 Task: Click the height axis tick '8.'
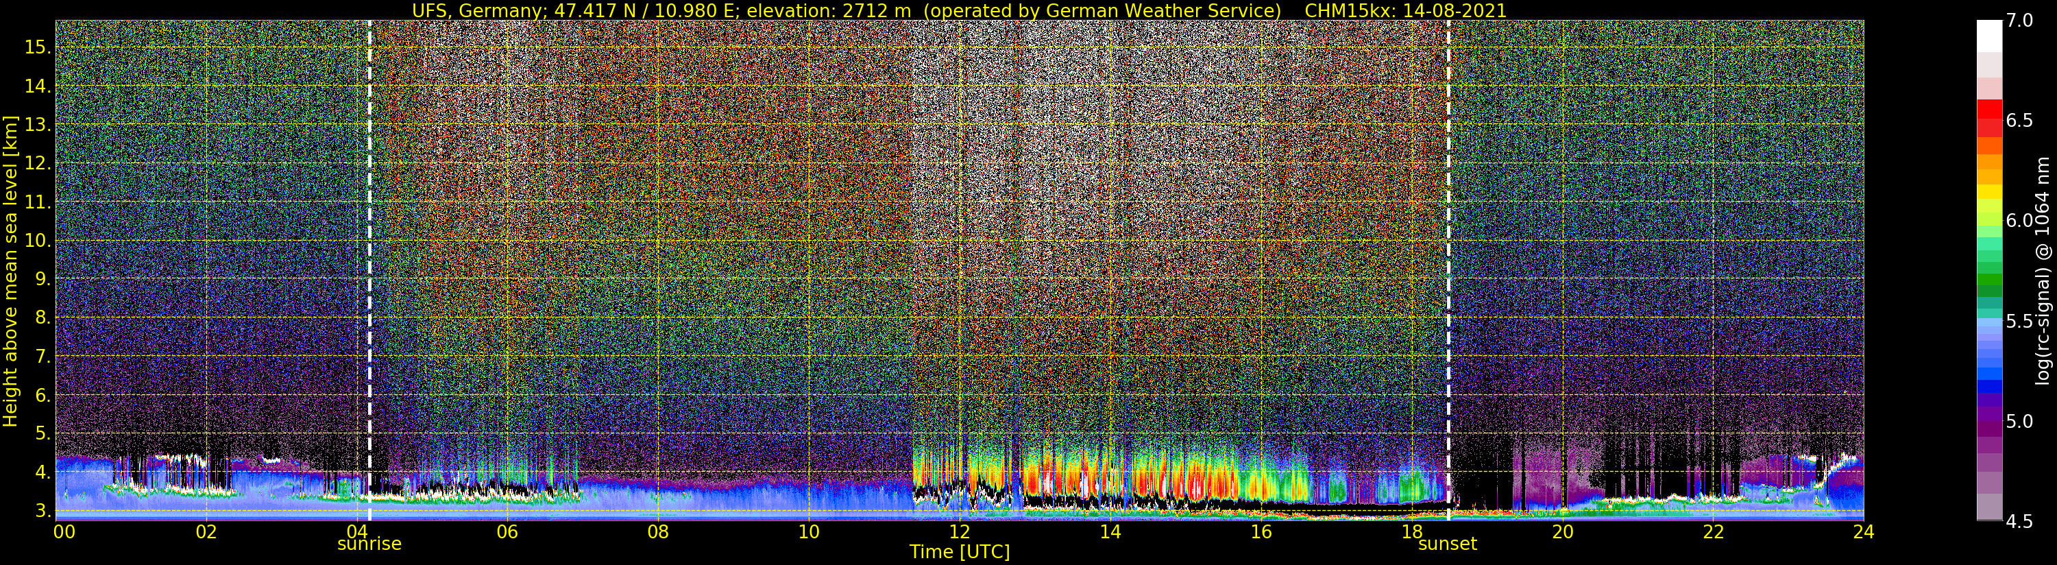[x=42, y=317]
